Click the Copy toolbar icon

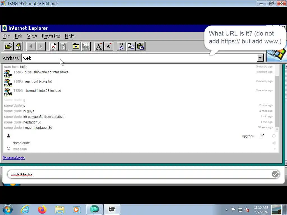point(131,46)
